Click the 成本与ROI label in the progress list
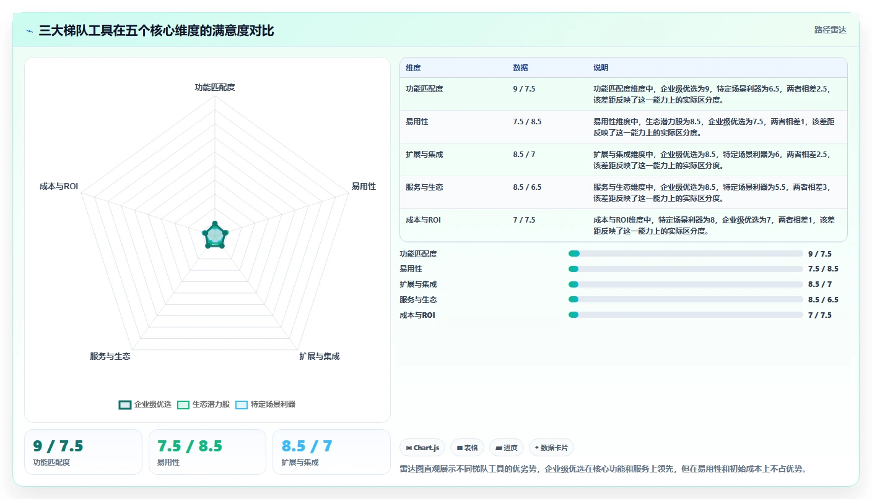Screen dimensions: 872x499 click(x=417, y=315)
